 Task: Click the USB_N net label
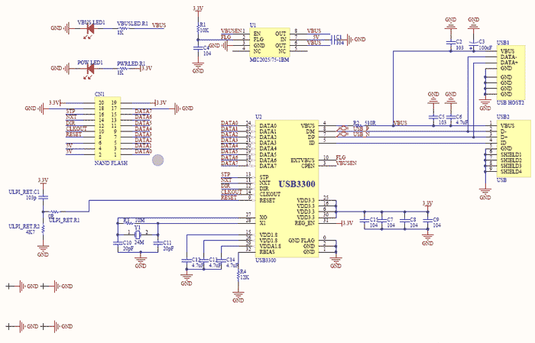tap(362, 134)
